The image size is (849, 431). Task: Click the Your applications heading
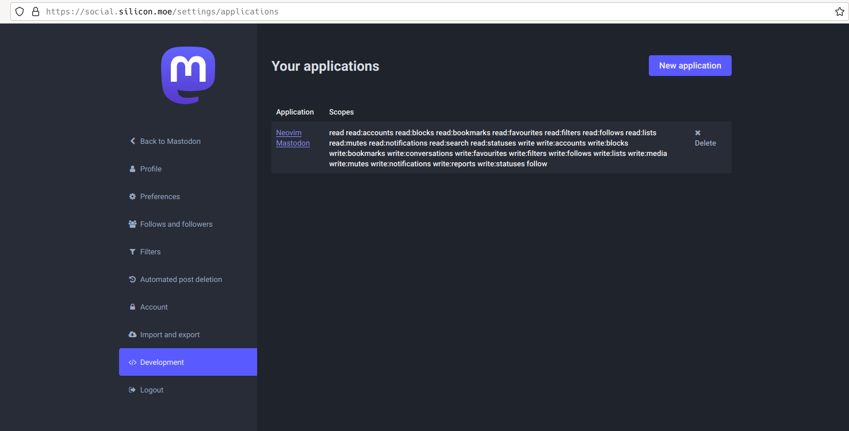[x=325, y=66]
